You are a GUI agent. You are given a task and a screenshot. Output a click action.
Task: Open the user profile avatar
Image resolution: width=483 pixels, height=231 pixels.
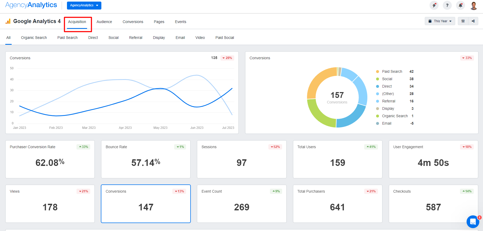coord(473,6)
